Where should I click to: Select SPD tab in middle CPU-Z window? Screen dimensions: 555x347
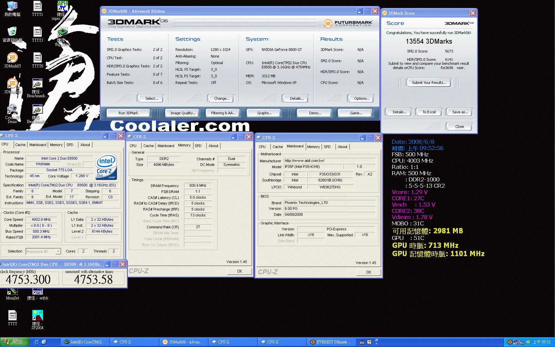(x=198, y=146)
